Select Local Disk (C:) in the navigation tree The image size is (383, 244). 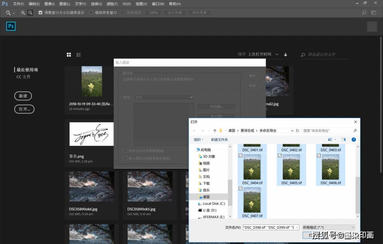[x=213, y=204]
